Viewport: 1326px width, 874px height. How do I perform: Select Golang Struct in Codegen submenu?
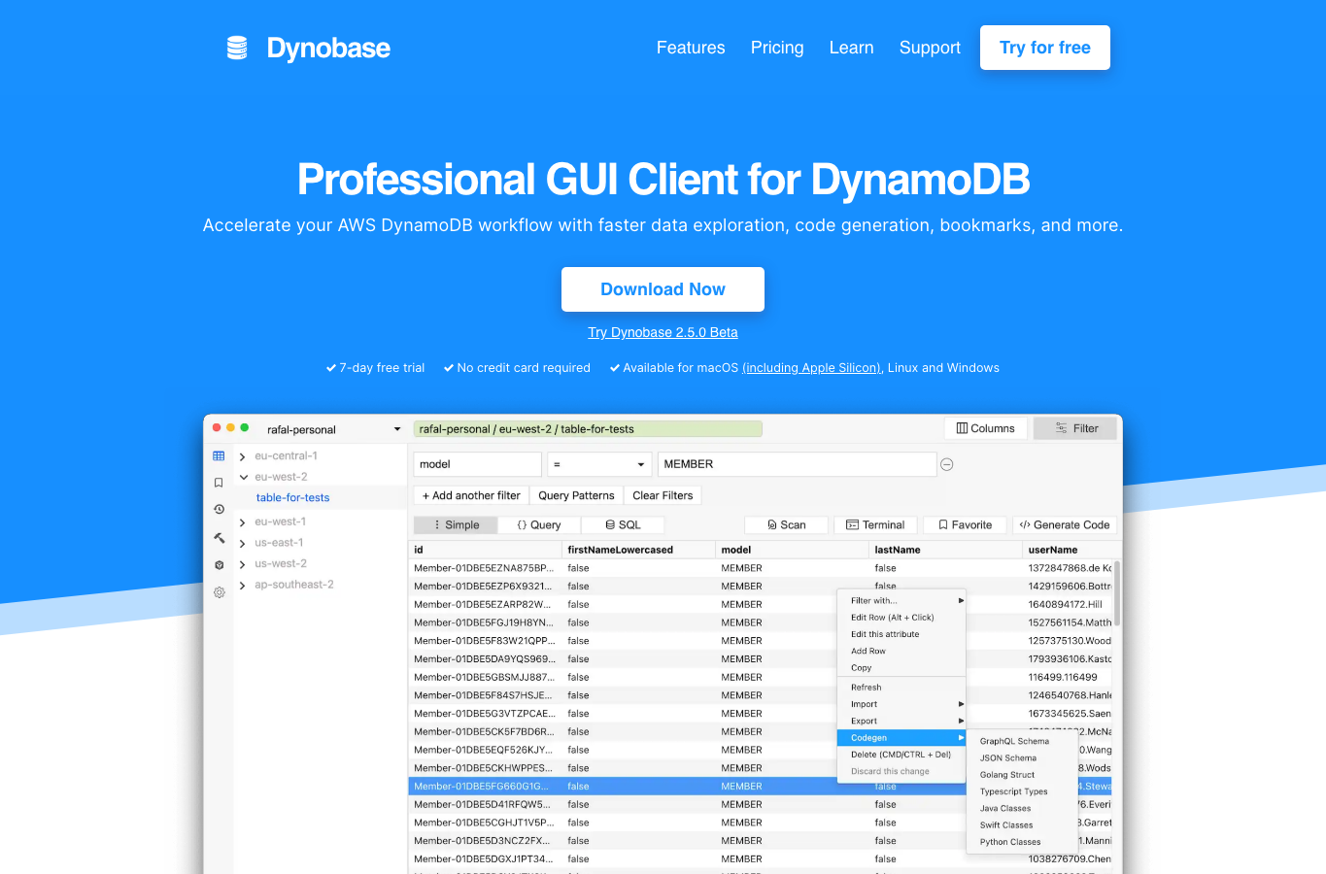1022,775
